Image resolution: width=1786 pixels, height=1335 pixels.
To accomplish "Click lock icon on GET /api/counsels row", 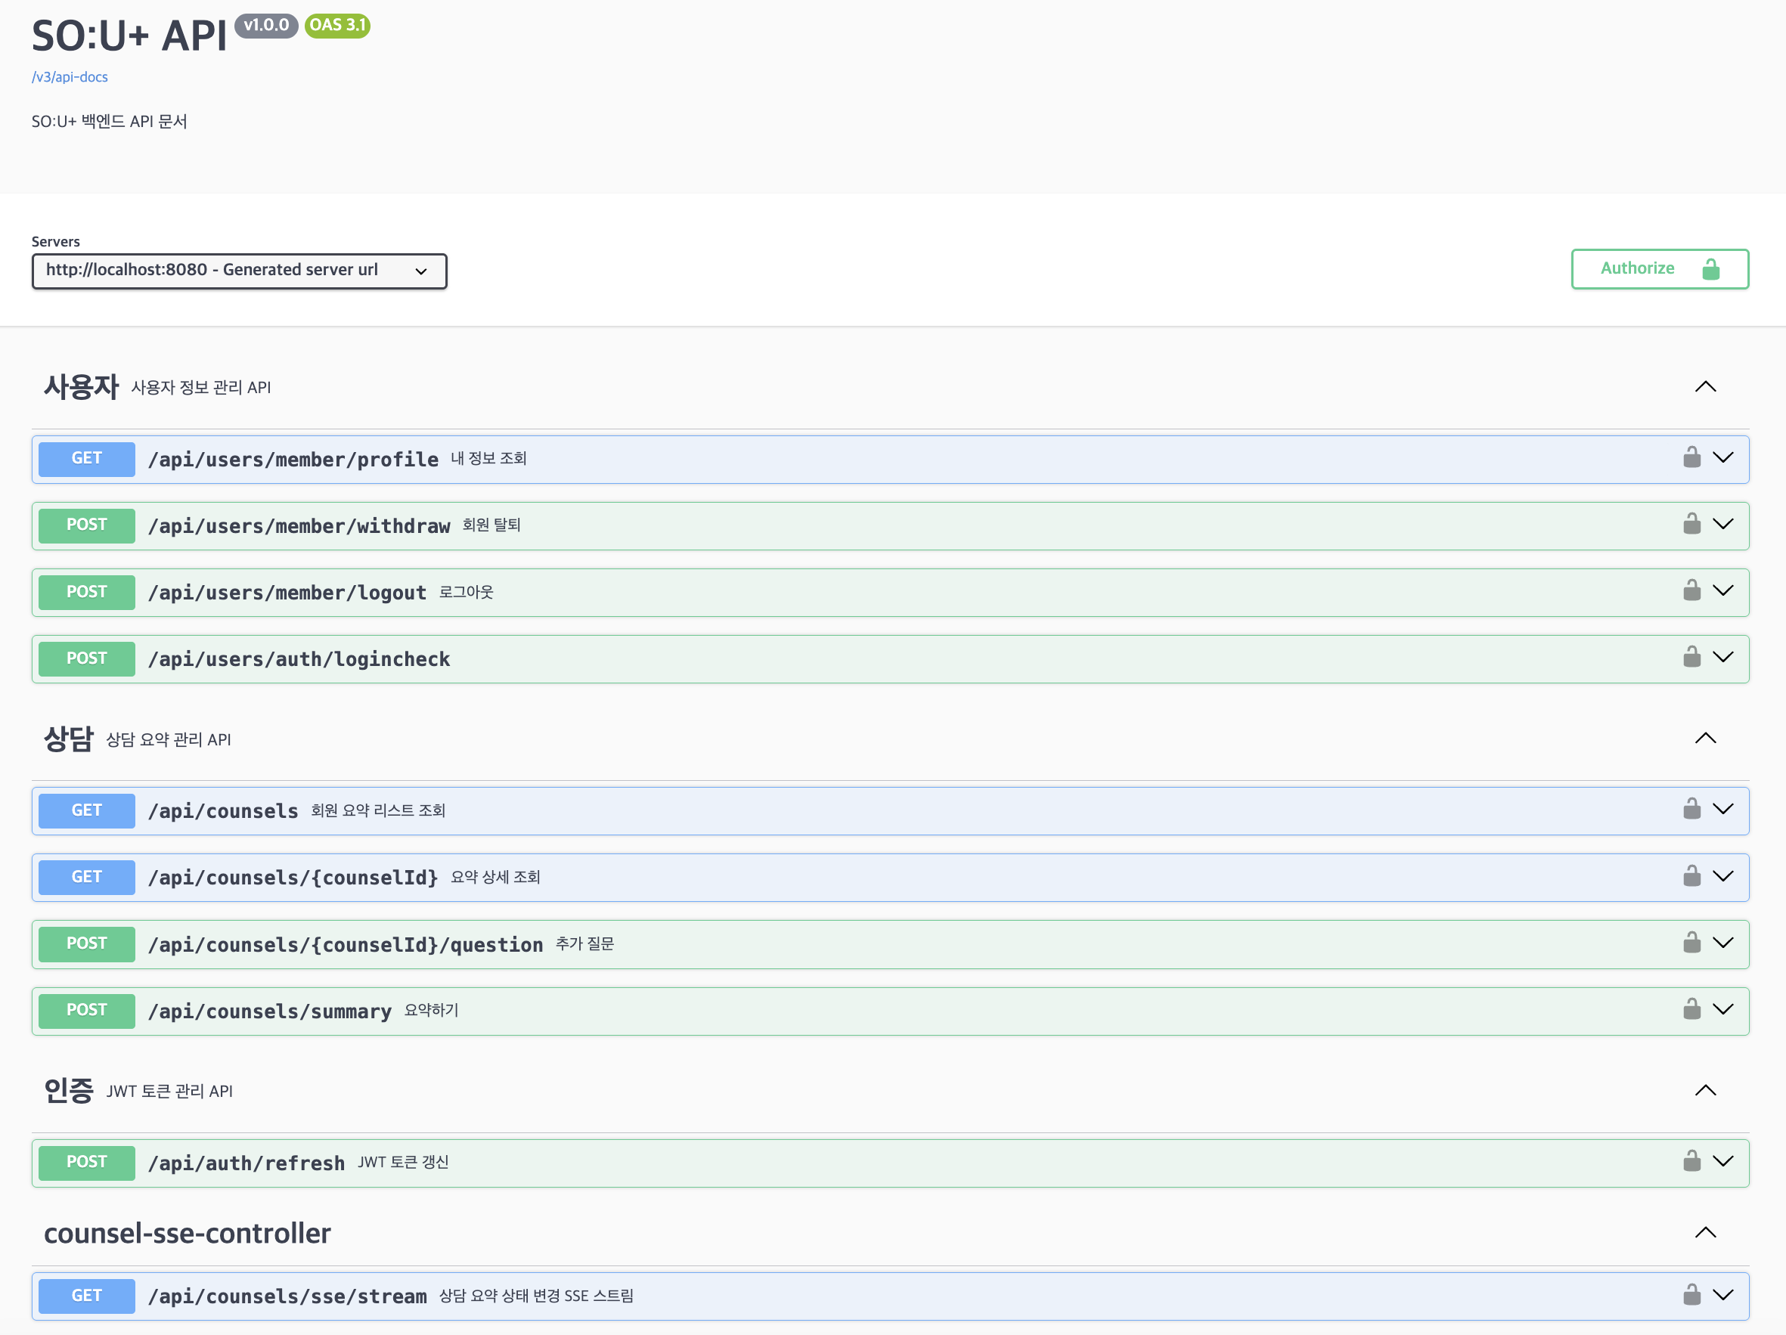I will click(x=1691, y=810).
